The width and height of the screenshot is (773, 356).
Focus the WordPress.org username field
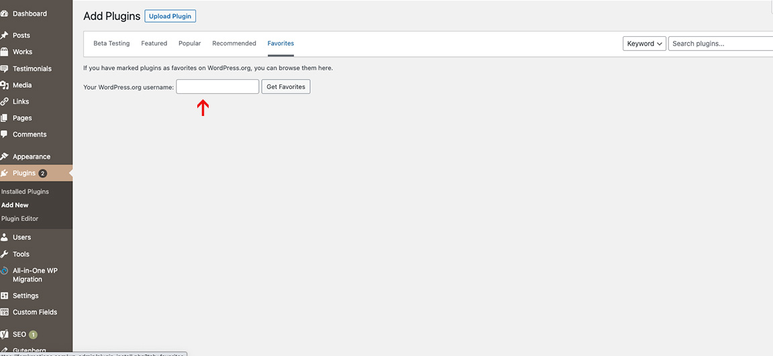(217, 86)
